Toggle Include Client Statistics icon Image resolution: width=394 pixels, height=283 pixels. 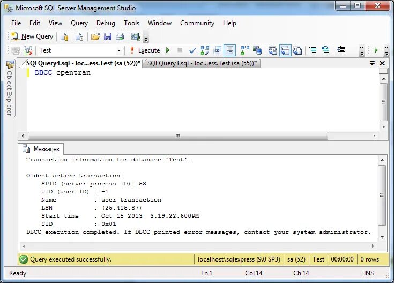257,50
